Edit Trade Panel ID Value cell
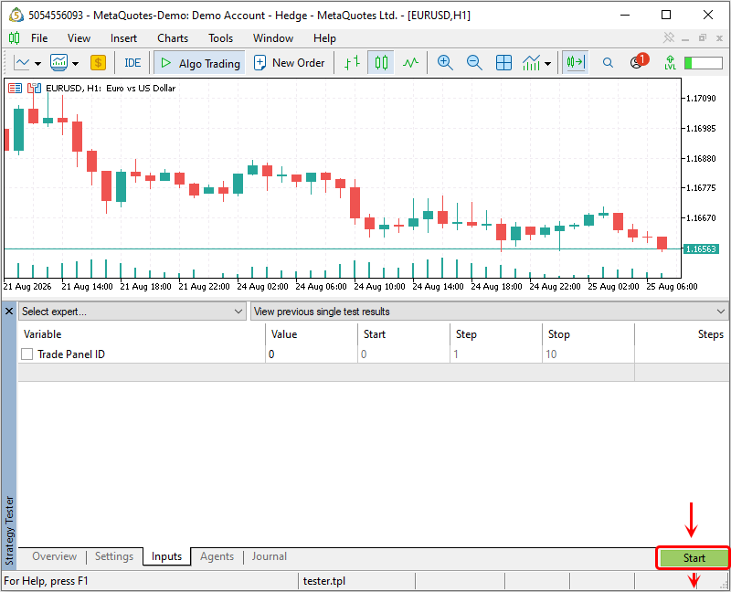Viewport: 731px width, 592px height. click(x=312, y=354)
